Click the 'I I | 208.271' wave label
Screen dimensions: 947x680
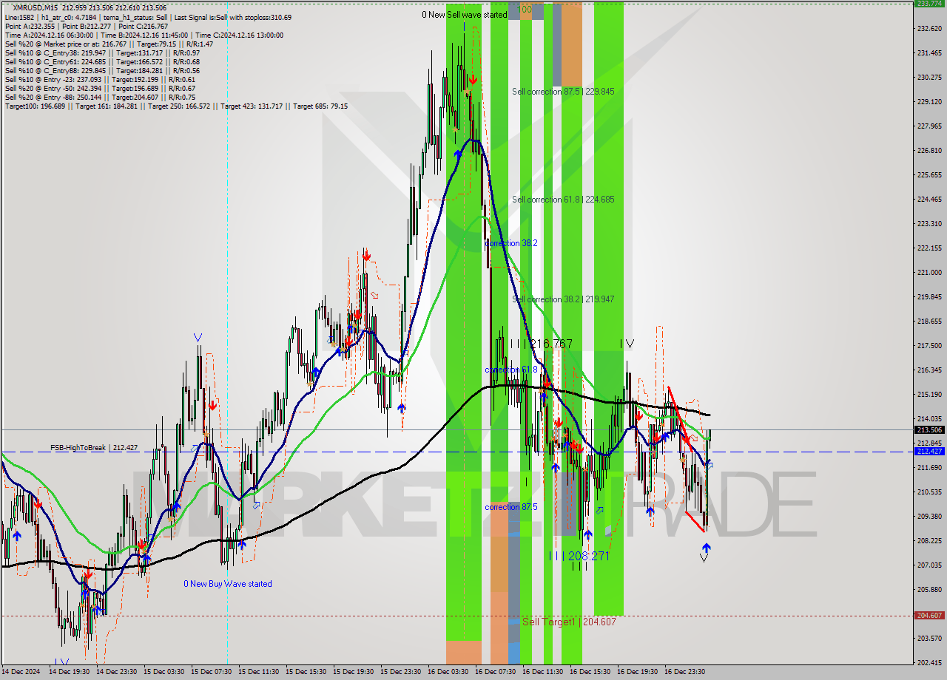coord(579,556)
